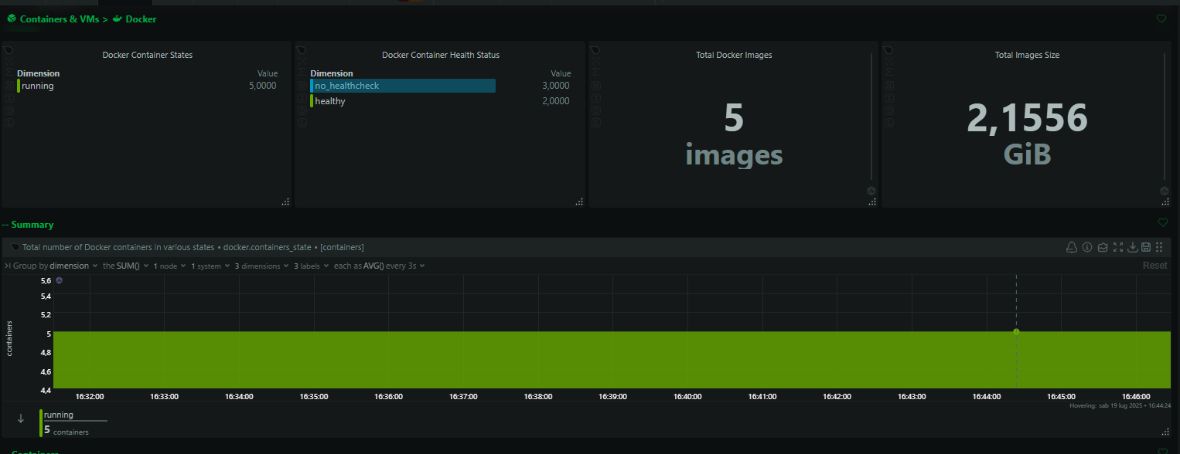Click the Reset chart button
The width and height of the screenshot is (1180, 454).
[x=1155, y=266]
